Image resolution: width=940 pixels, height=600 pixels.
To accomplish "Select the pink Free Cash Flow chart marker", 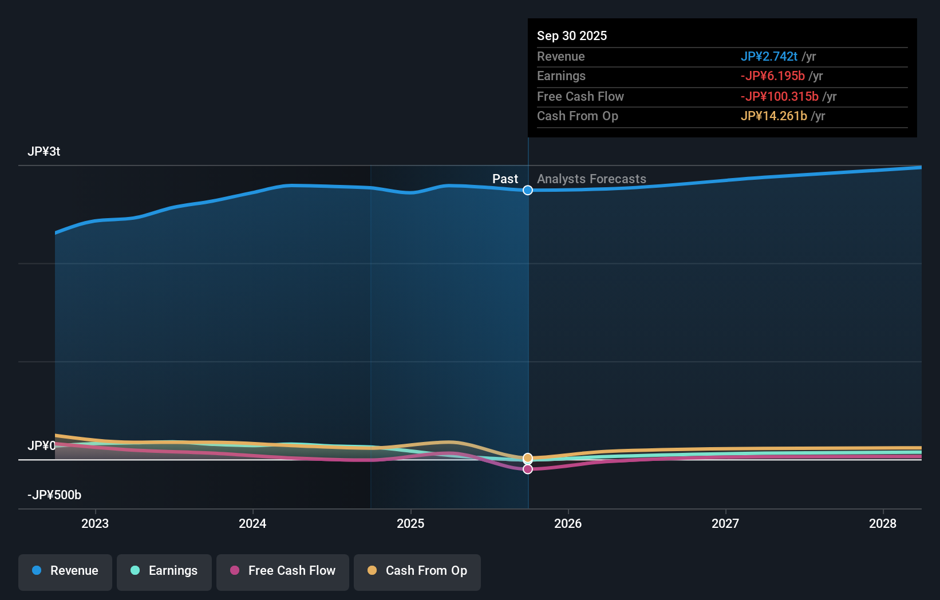I will pos(527,469).
